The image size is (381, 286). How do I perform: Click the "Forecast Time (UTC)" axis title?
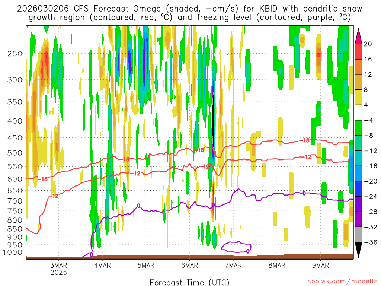[x=189, y=282]
